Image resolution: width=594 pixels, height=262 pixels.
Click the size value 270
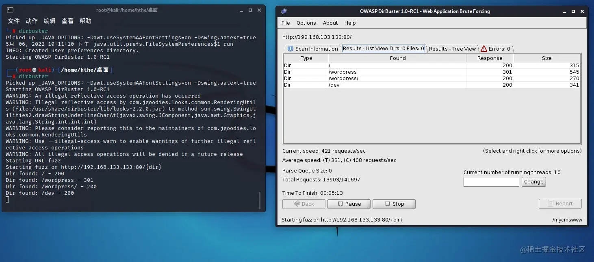[574, 78]
